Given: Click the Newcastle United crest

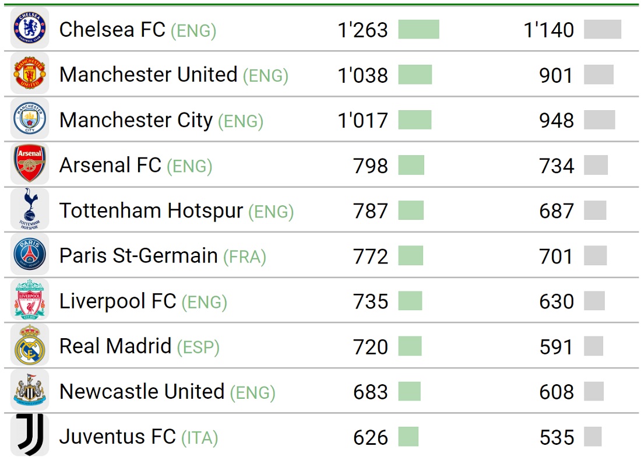Looking at the screenshot, I should point(30,390).
